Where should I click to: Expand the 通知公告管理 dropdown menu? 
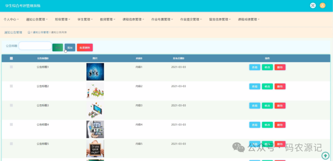pyautogui.click(x=37, y=19)
